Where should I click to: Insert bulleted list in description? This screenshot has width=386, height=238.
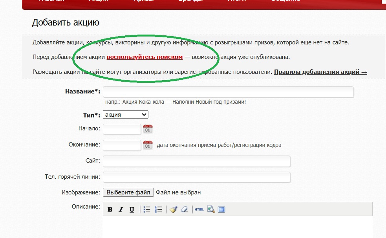(147, 210)
